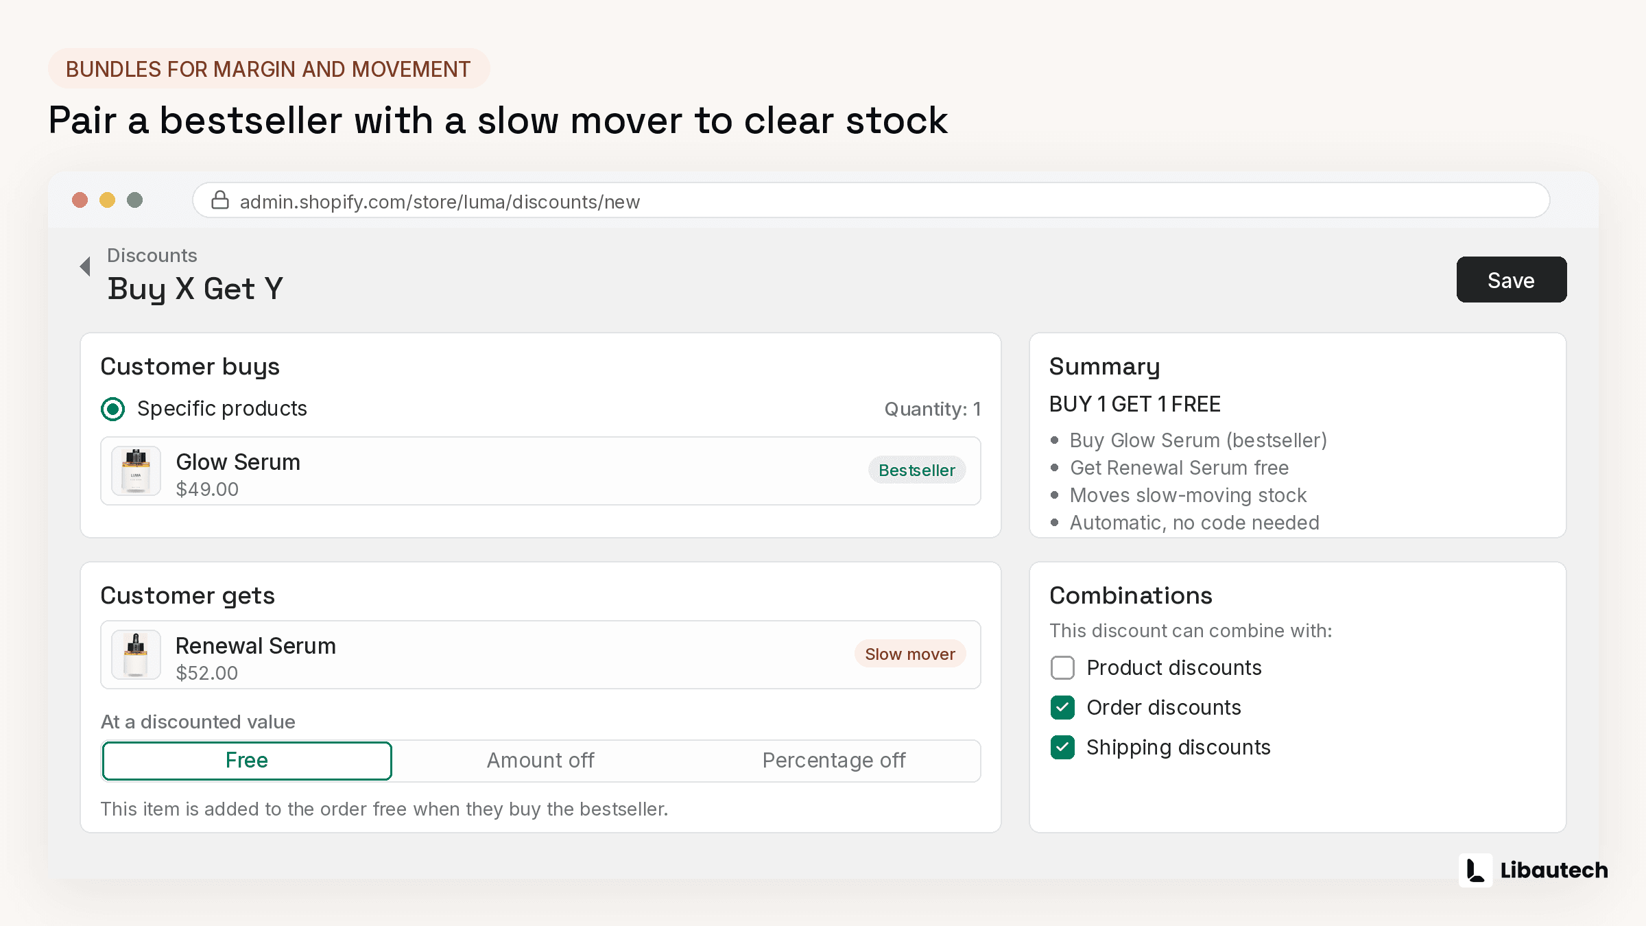
Task: Click the Slow mover badge
Action: pyautogui.click(x=910, y=654)
